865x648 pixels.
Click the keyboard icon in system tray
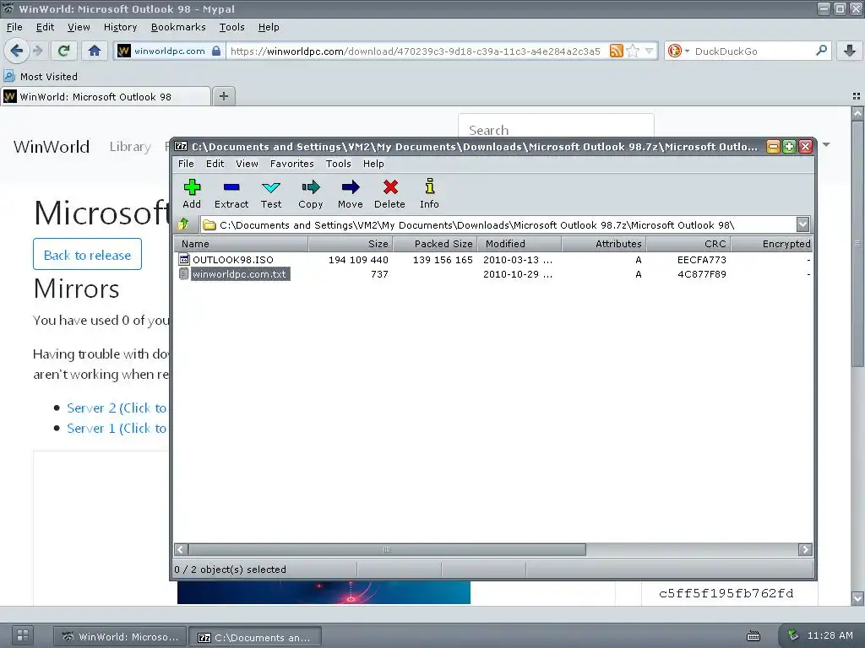click(x=753, y=636)
